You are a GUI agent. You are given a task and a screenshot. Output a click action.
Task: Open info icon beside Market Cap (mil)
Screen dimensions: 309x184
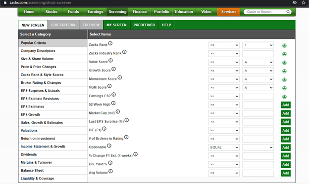pyautogui.click(x=118, y=111)
